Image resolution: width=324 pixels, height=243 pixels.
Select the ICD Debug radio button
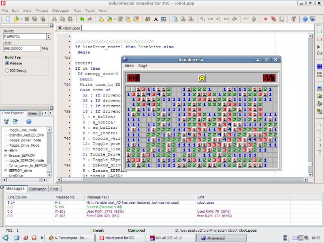click(x=7, y=70)
